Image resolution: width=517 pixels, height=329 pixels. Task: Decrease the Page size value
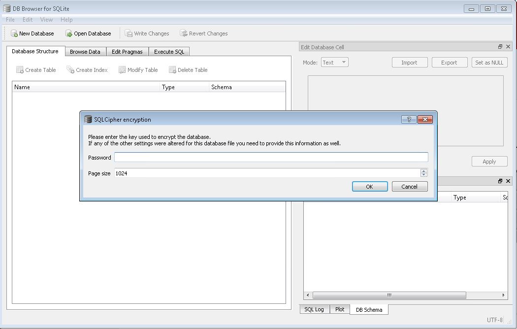click(x=423, y=175)
